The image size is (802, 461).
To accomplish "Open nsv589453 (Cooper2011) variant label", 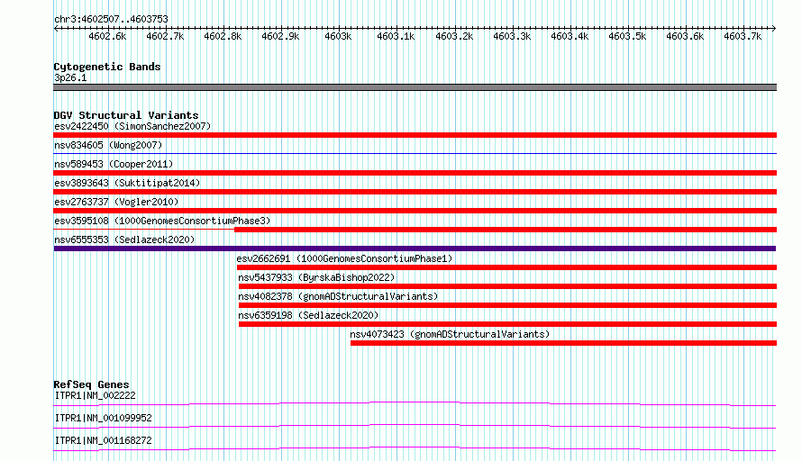I will point(114,164).
